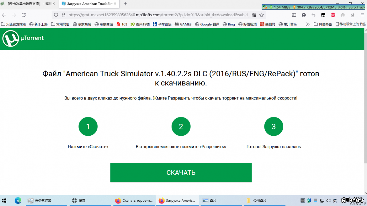Open the Firefox downloads panel
Image resolution: width=367 pixels, height=206 pixels.
pyautogui.click(x=353, y=15)
